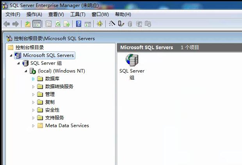
Task: Click the Forward arrow in toolbar
Action: [16, 24]
